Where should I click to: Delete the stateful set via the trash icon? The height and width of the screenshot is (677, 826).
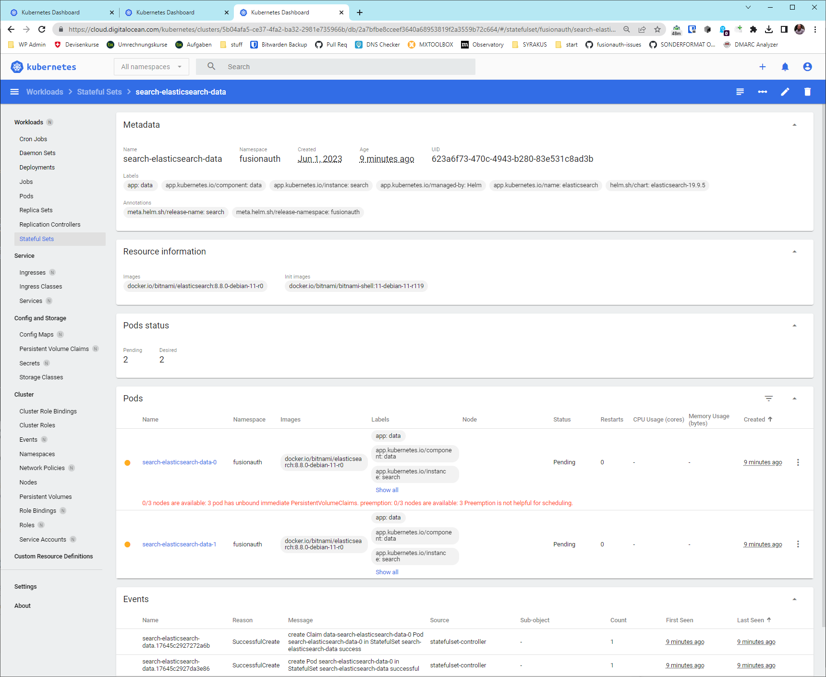tap(807, 92)
